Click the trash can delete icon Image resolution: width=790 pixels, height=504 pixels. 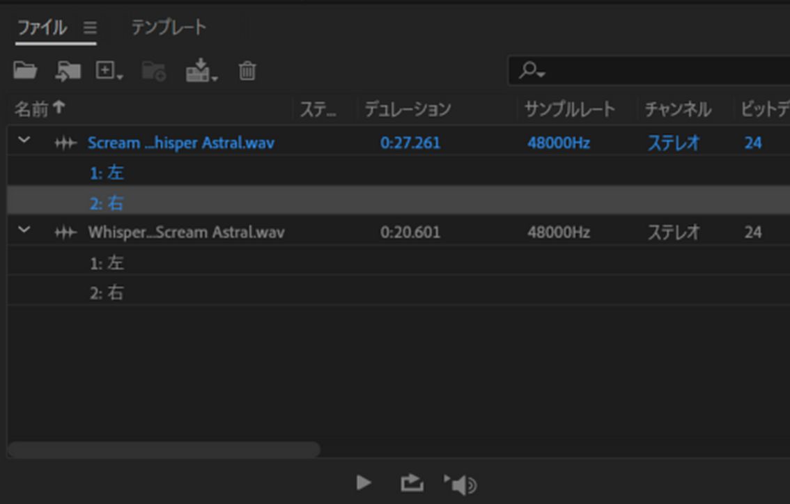coord(247,70)
